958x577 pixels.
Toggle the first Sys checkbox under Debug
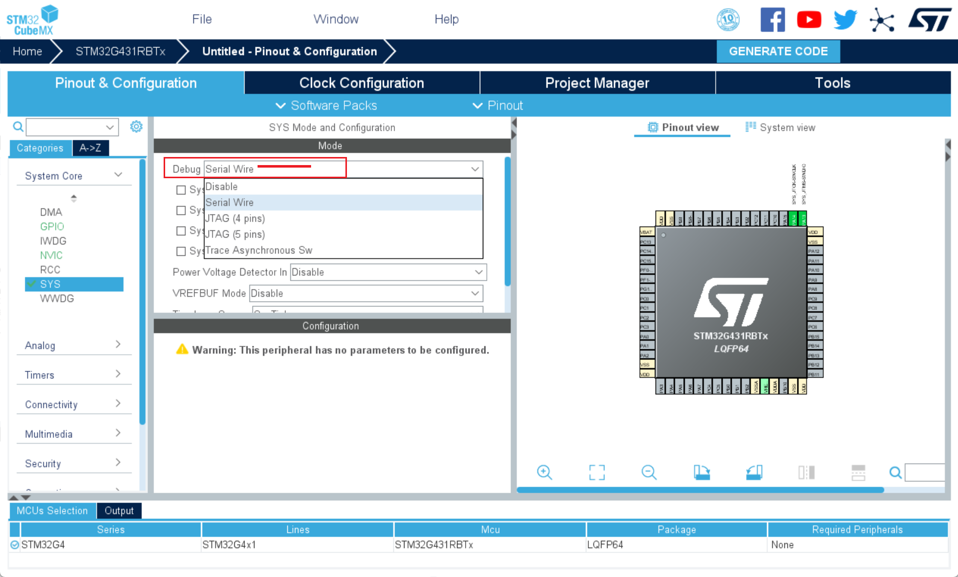[x=181, y=190]
